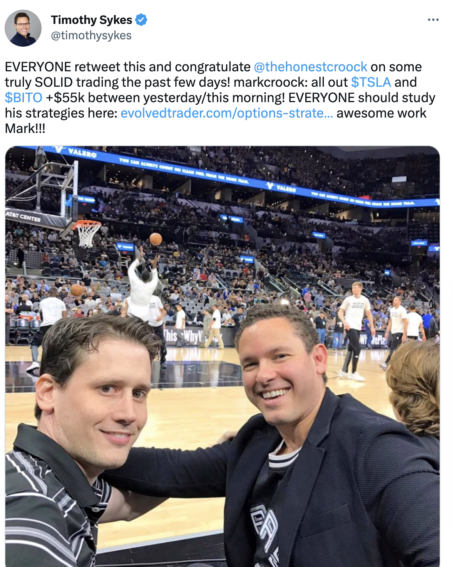Click the airborne basketball in the photo
This screenshot has height=567, width=452.
[156, 239]
